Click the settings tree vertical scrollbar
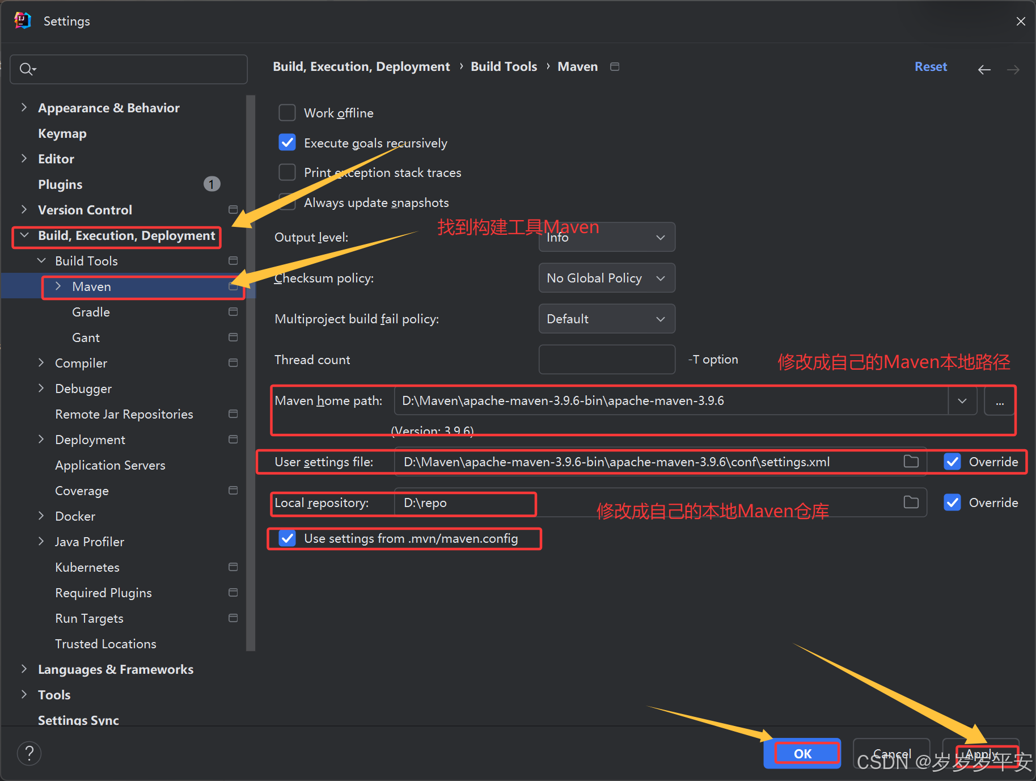Viewport: 1036px width, 781px height. (251, 373)
